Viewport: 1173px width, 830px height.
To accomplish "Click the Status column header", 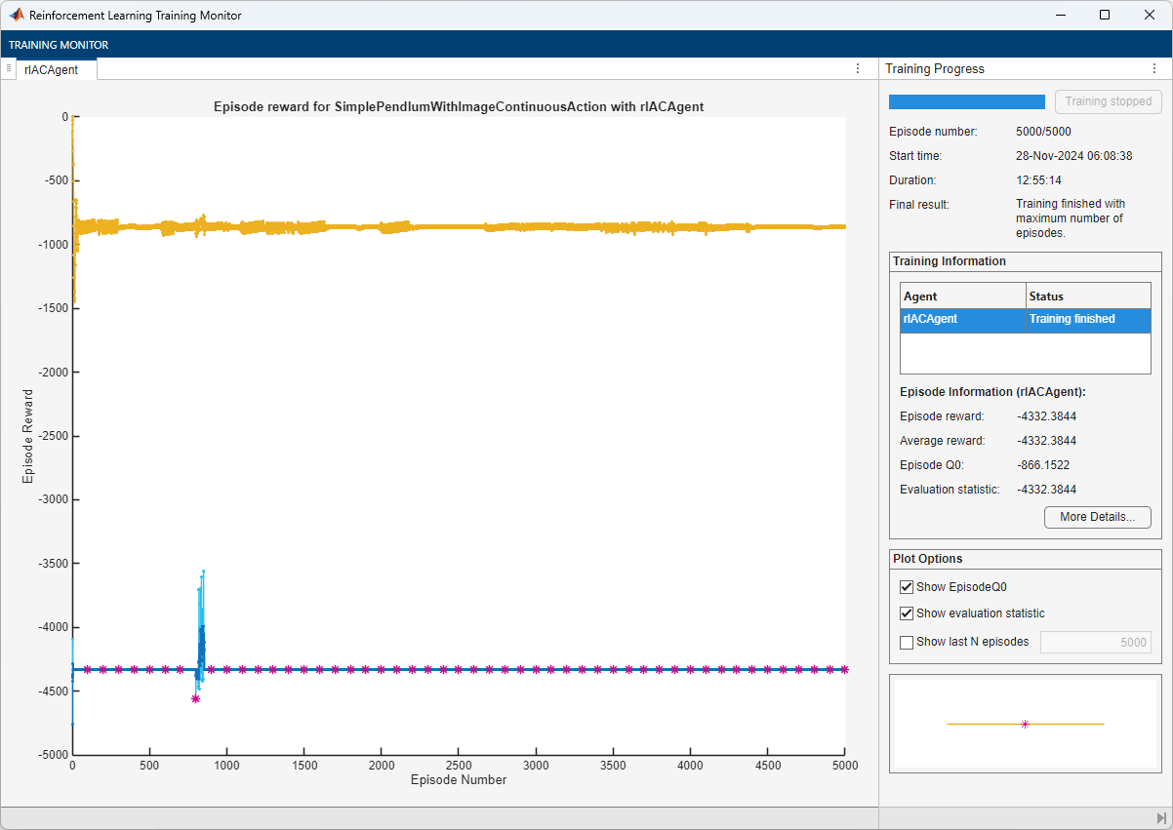I will pos(1088,296).
